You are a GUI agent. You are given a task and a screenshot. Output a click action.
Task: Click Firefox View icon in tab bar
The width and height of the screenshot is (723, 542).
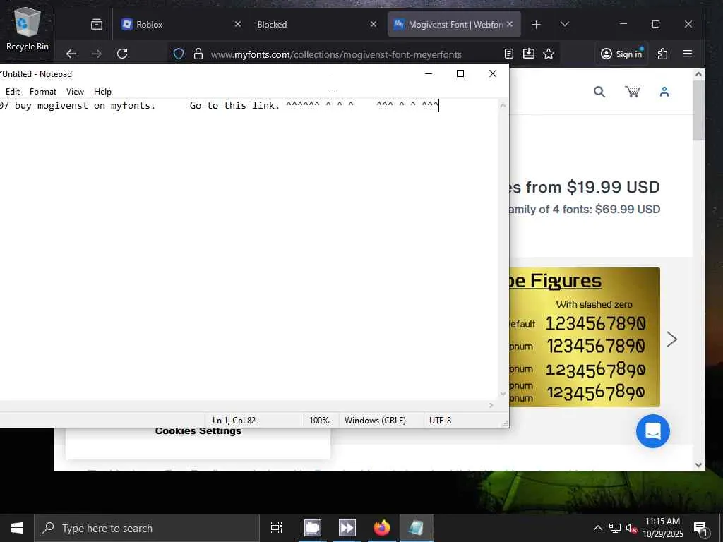click(x=96, y=25)
